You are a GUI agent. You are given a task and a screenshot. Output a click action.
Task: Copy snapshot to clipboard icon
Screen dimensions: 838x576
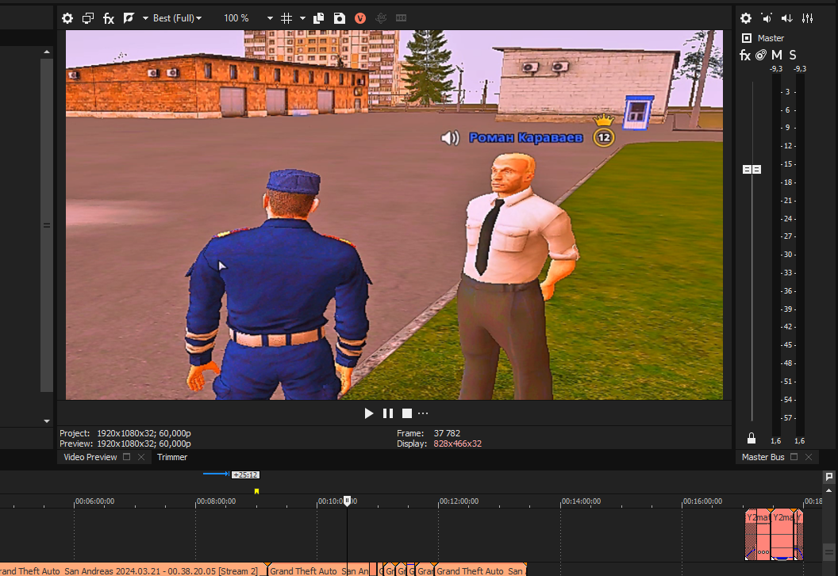[x=319, y=18]
